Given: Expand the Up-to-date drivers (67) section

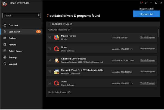Looking at the screenshot, I should click(x=59, y=92).
